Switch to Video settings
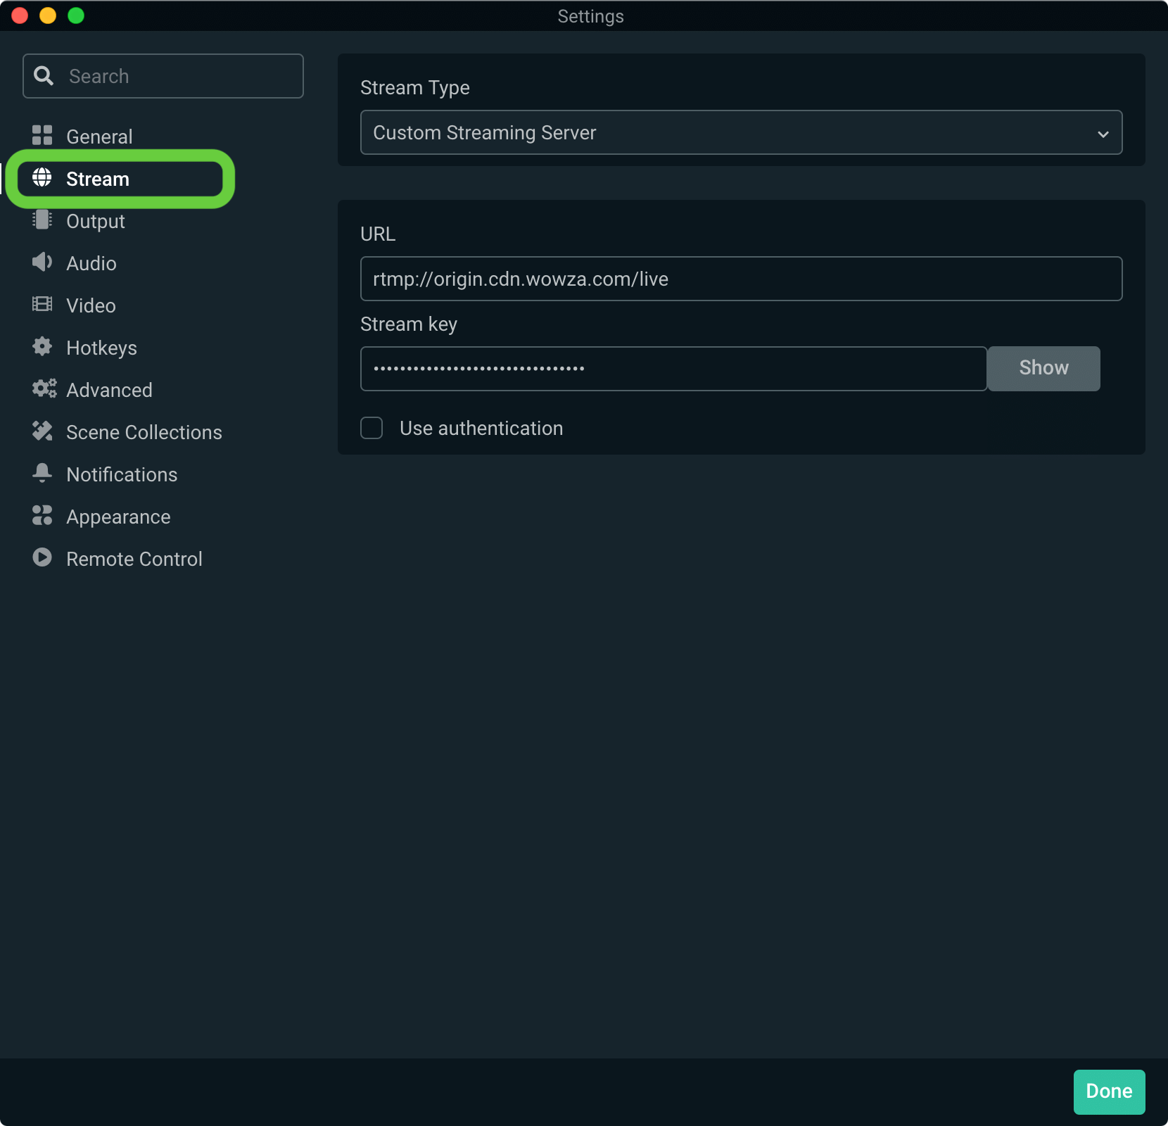The image size is (1168, 1126). click(x=91, y=305)
